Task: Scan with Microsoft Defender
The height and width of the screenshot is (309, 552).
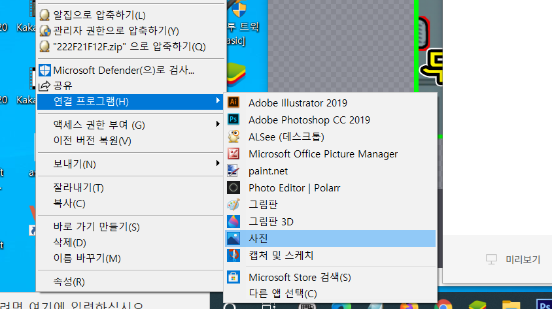Action: [131, 71]
